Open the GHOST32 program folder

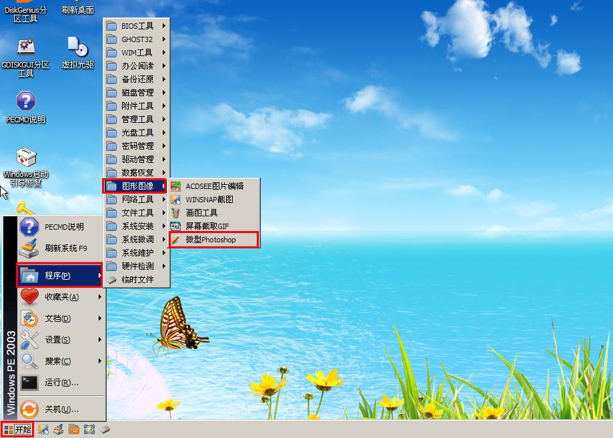point(137,39)
